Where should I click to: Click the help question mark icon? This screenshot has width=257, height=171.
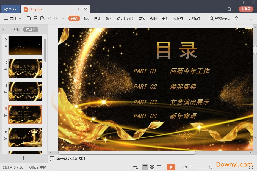click(x=236, y=18)
